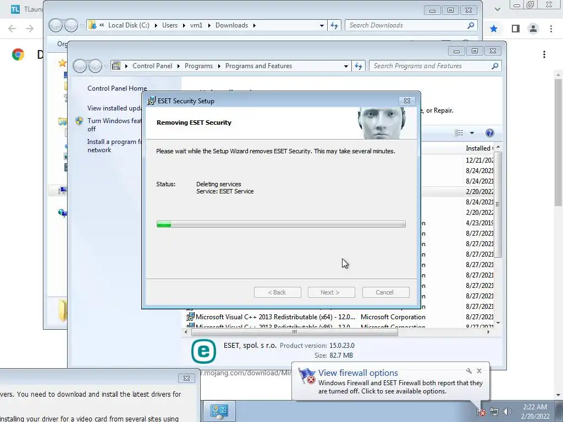
Task: Click the vertical scrollbar of the programs list
Action: coord(498,204)
